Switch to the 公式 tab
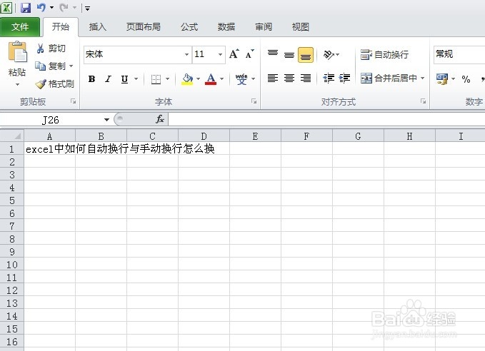Image resolution: width=485 pixels, height=351 pixels. click(x=189, y=27)
